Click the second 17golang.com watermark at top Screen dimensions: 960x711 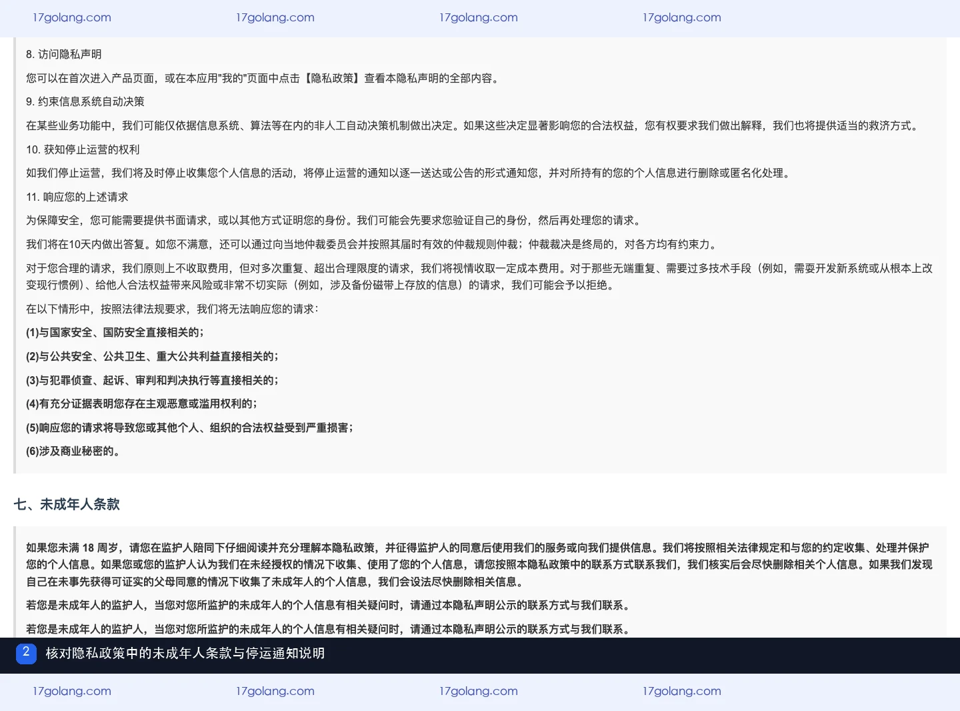(x=275, y=17)
